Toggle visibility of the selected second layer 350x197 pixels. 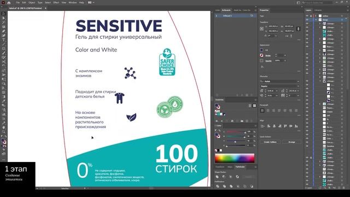point(307,20)
